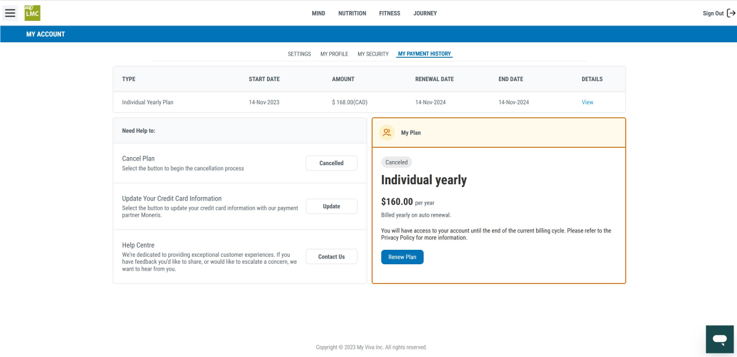Viewport: 737px width, 357px height.
Task: Click the sign out arrow icon
Action: (x=731, y=13)
